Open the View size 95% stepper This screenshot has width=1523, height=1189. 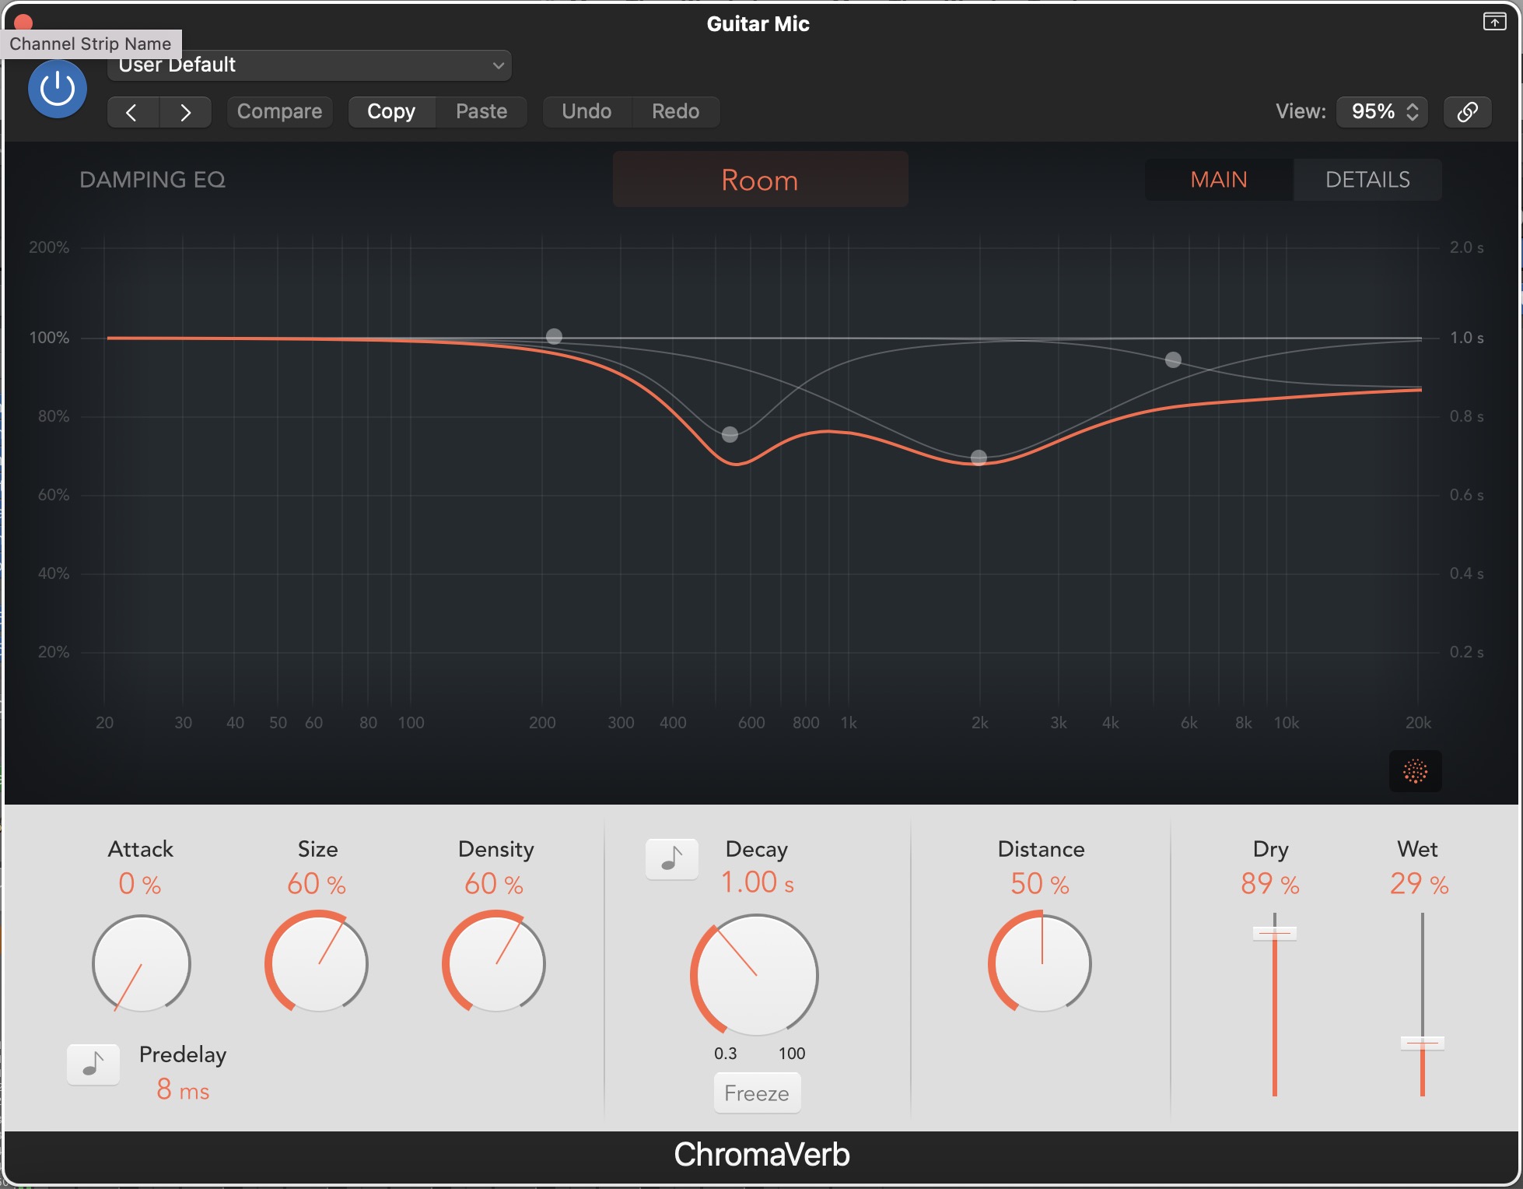pos(1382,112)
